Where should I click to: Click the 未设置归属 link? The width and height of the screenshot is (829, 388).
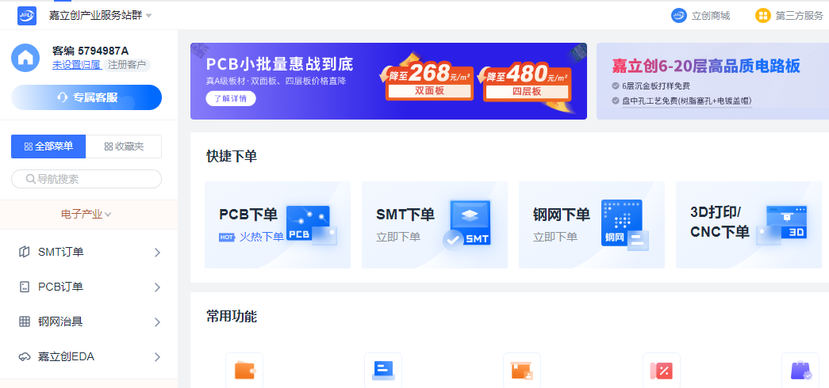76,65
